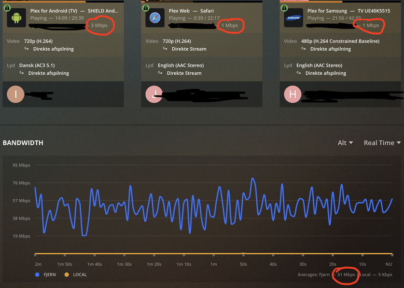Screen dimensions: 404x288
Task: Click the '3 Mbps' bitrate on the Android session
Action: 99,25
